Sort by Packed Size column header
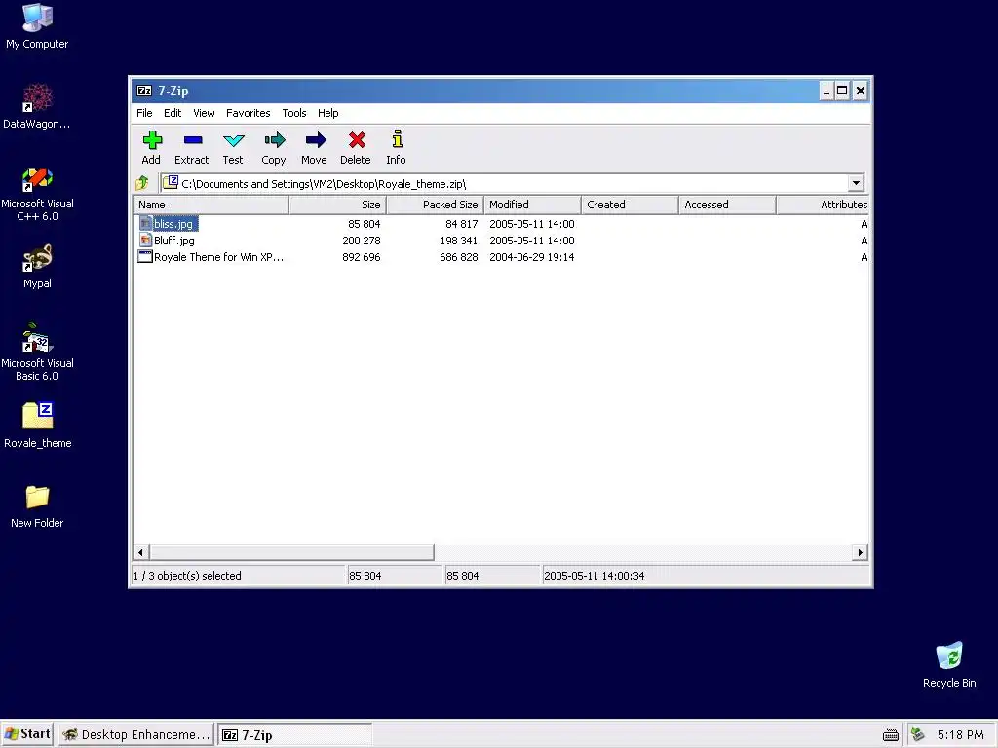This screenshot has height=748, width=998. pyautogui.click(x=436, y=205)
